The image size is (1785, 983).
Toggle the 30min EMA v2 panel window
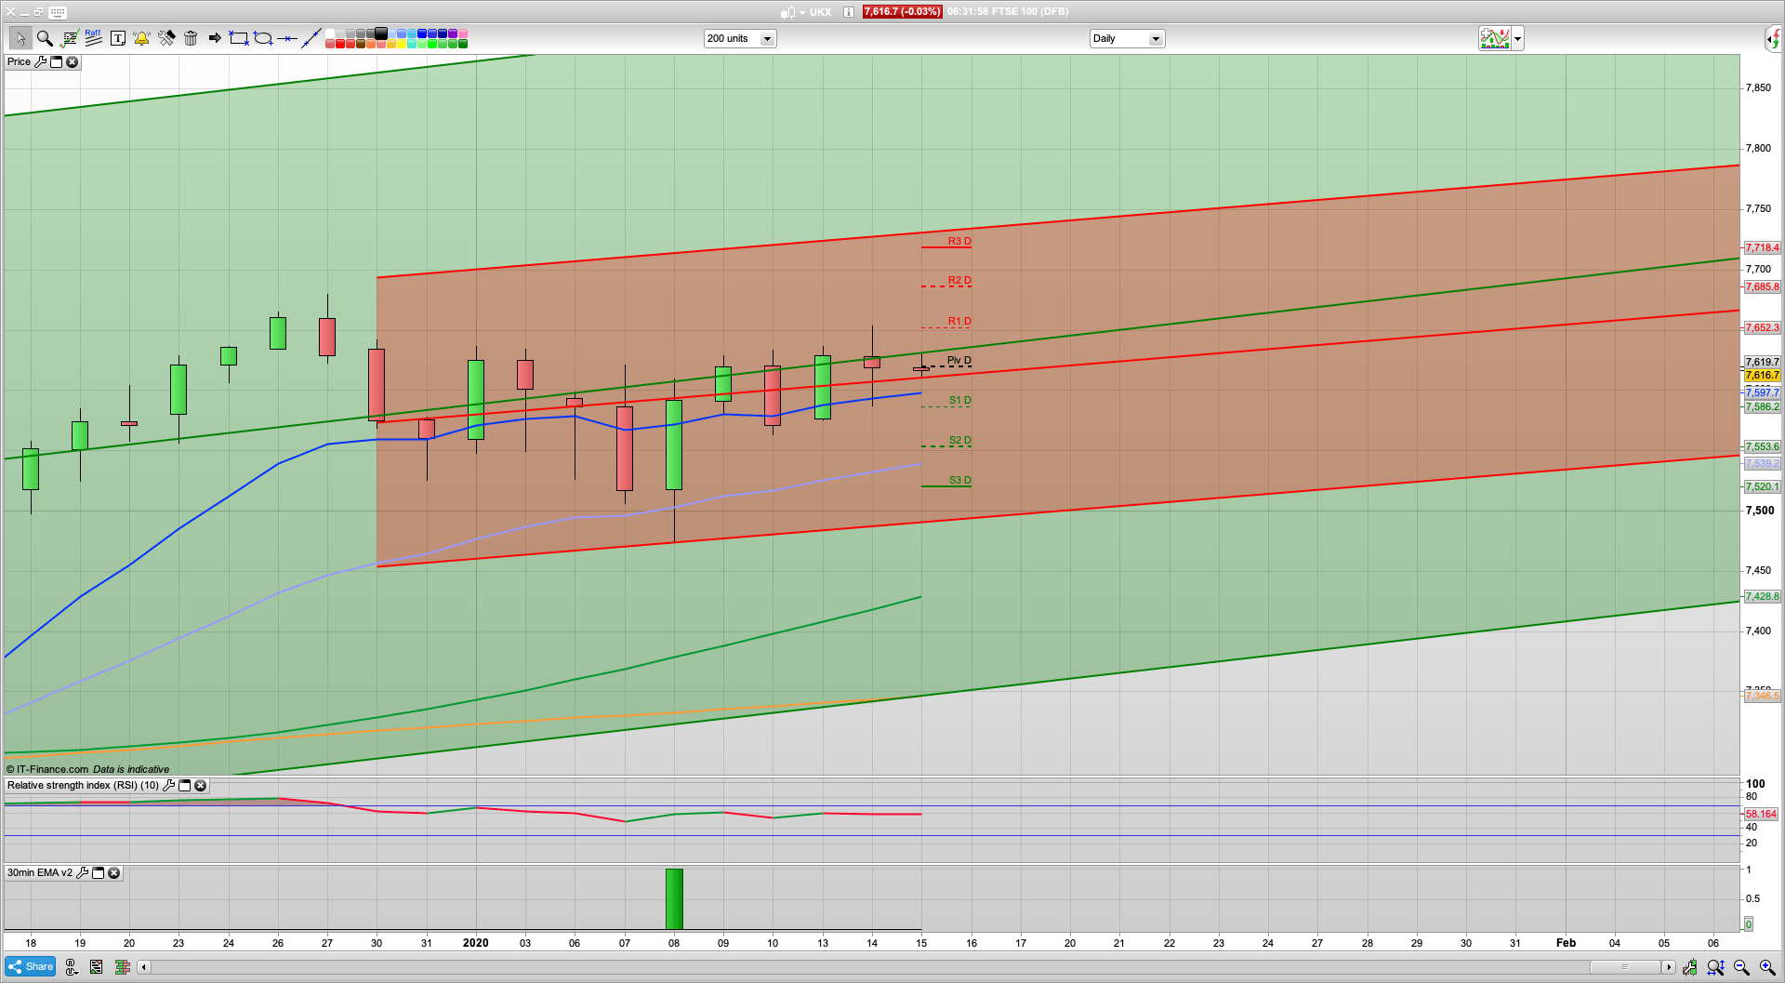coord(98,873)
